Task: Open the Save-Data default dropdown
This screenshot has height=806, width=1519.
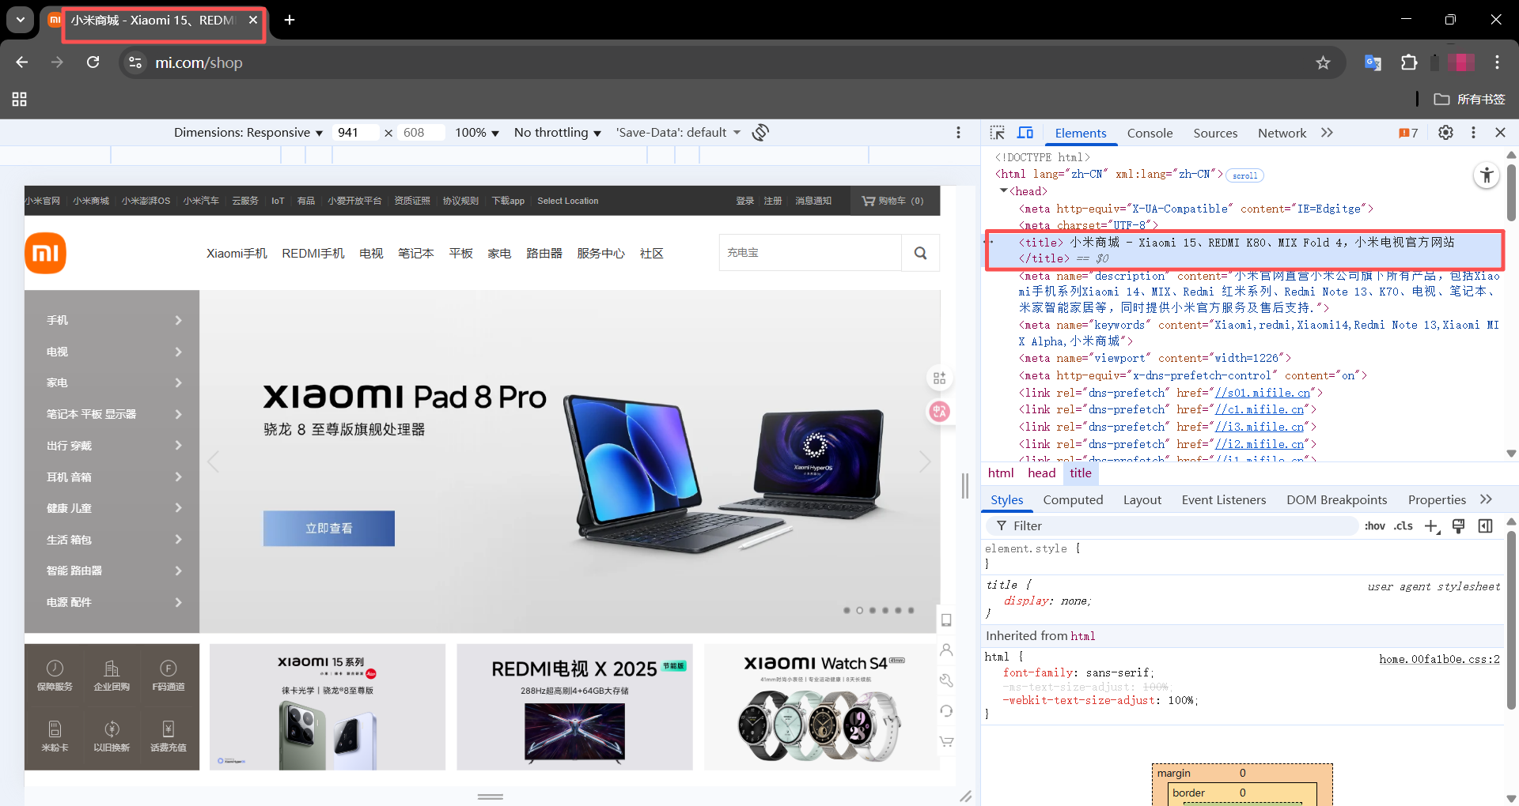Action: click(679, 133)
